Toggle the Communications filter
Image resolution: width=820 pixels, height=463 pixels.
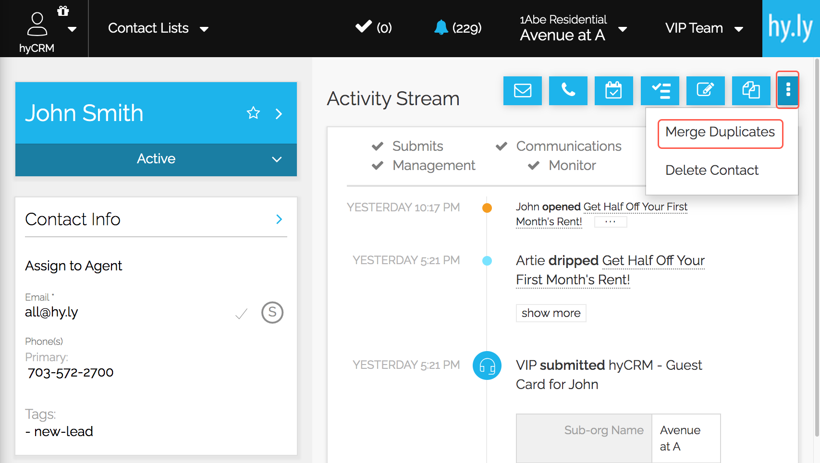click(x=559, y=146)
